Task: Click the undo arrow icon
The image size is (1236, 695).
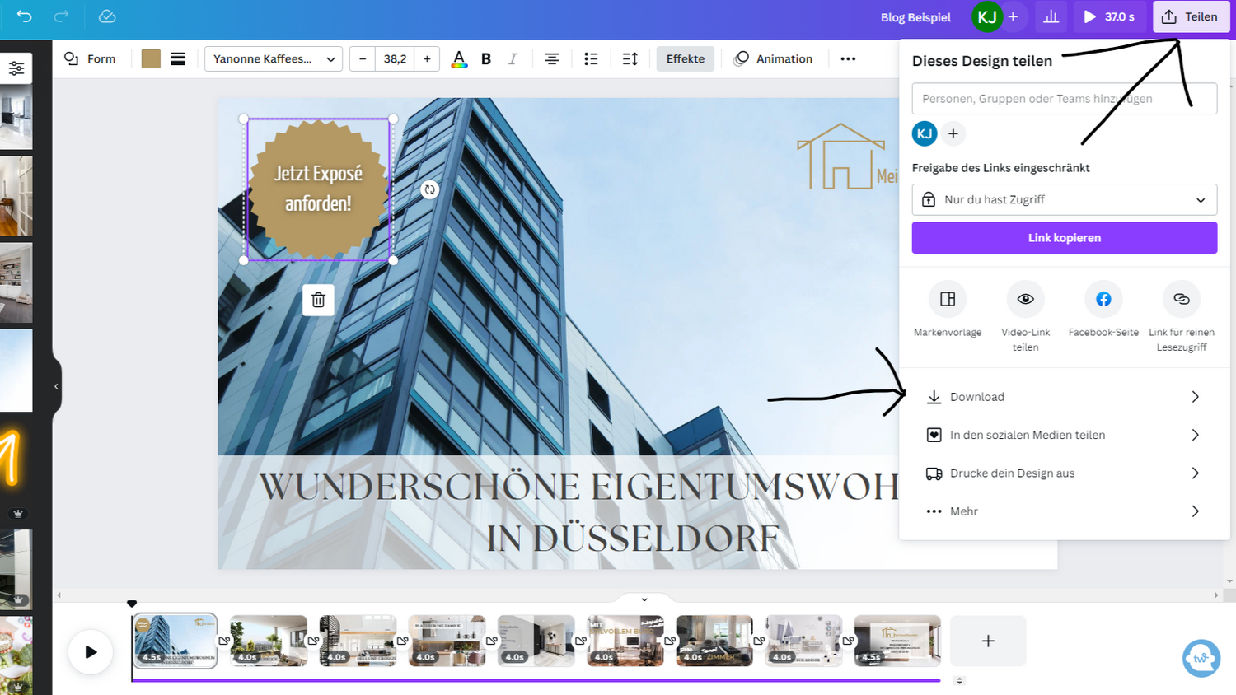Action: click(24, 16)
